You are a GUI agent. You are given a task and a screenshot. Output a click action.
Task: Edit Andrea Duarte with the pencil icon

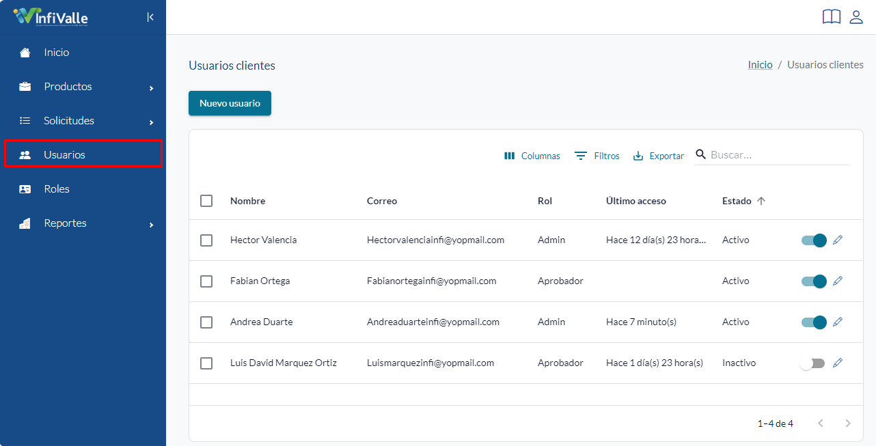tap(838, 322)
